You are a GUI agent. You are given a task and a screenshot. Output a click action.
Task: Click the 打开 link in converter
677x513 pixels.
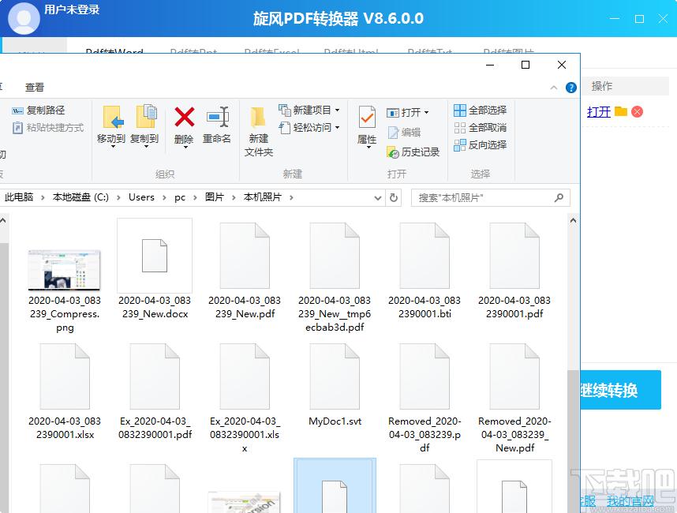(598, 112)
